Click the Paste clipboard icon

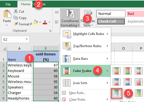click(x=7, y=14)
